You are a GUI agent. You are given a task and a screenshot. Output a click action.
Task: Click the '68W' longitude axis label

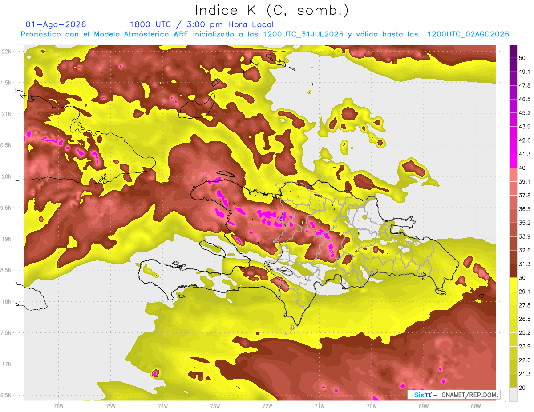(476, 406)
